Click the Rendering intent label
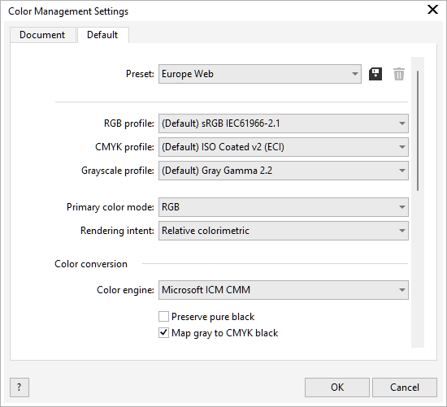The image size is (447, 407). point(117,231)
